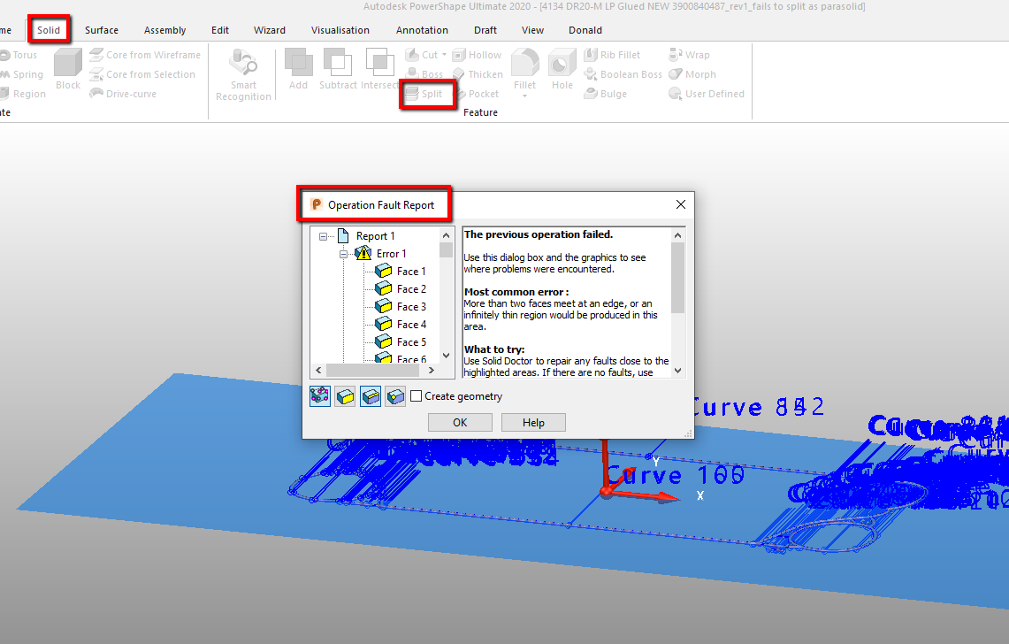Switch to the Surface ribbon tab

tap(101, 29)
